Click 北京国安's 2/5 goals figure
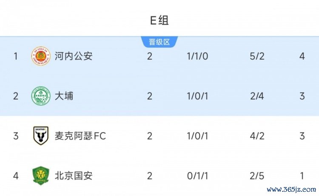 coord(257,176)
